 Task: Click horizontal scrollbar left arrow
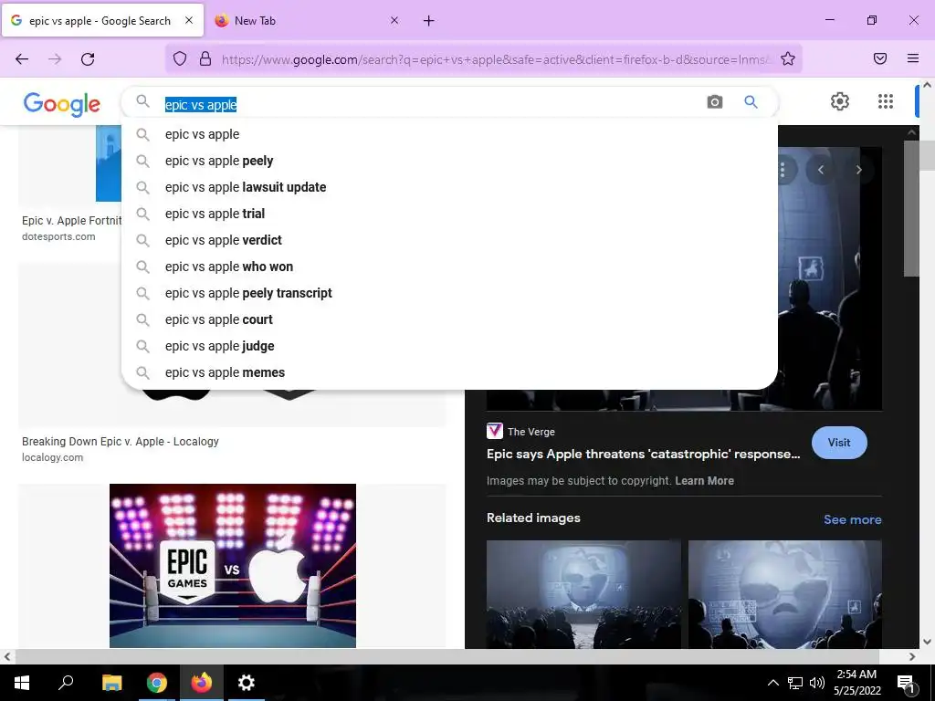point(6,656)
